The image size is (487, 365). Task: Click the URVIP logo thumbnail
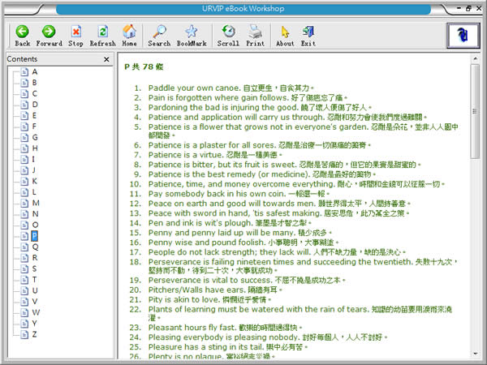[463, 34]
